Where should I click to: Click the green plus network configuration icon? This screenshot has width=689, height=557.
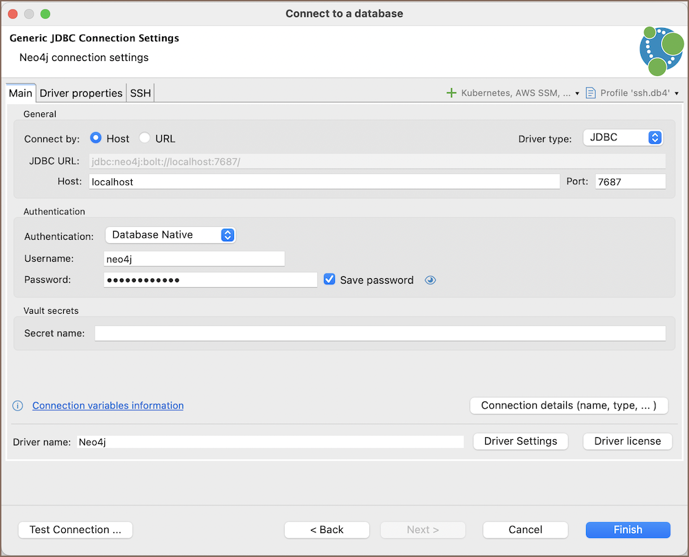click(451, 93)
